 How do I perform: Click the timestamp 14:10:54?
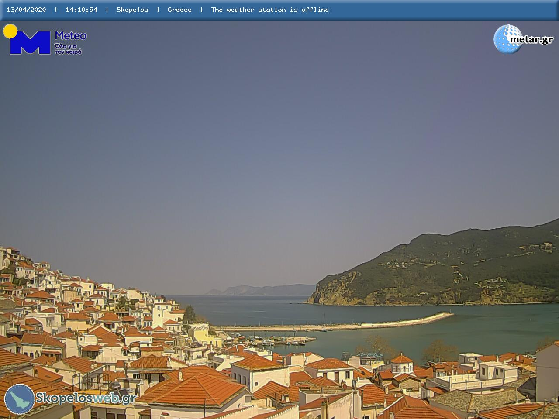pyautogui.click(x=81, y=10)
